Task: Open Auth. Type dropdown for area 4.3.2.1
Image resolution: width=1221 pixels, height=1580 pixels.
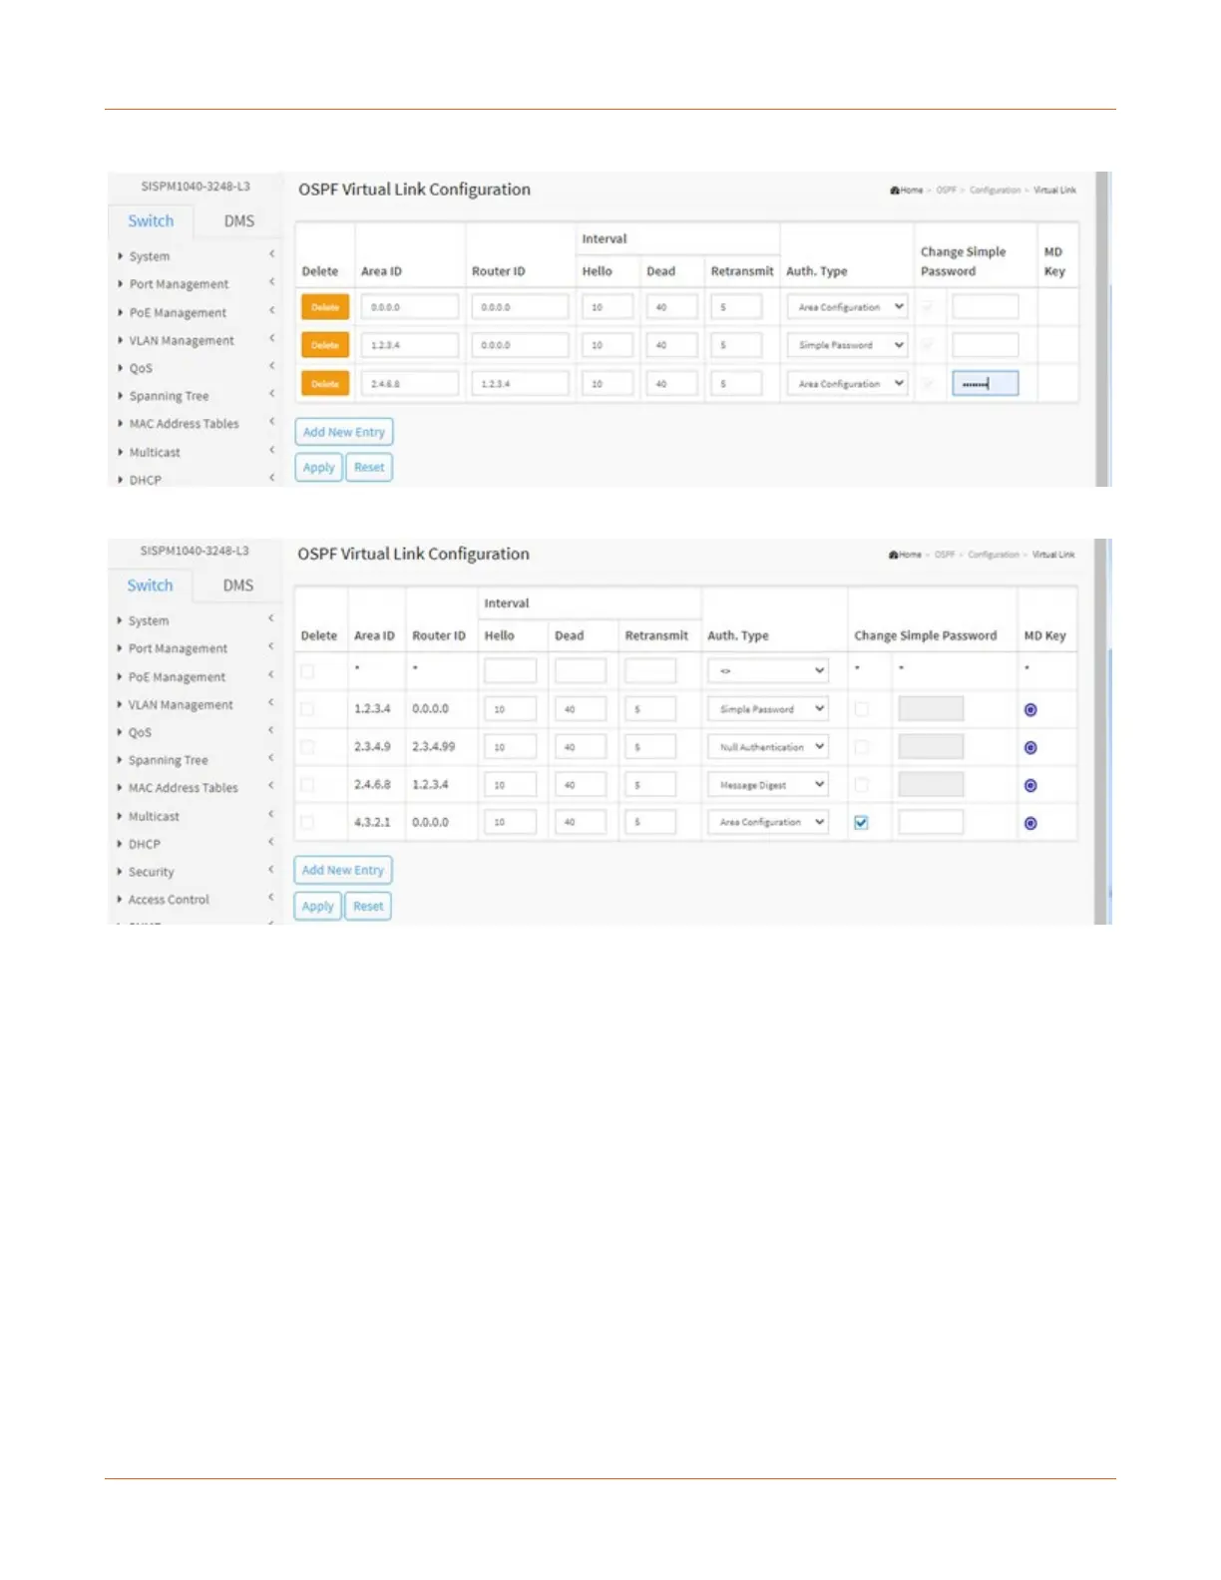Action: coord(768,822)
